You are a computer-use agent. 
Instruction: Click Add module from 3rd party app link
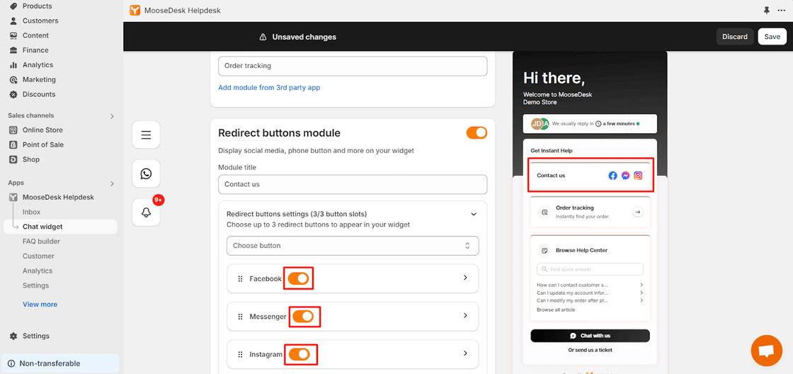(x=269, y=88)
